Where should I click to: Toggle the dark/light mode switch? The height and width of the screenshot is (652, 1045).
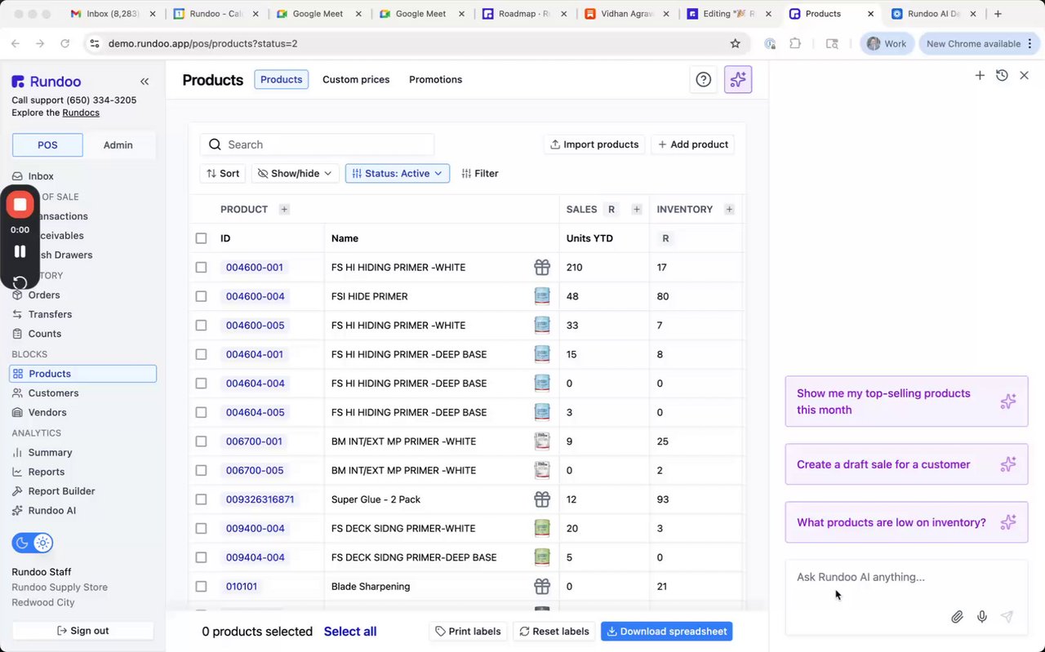pos(33,543)
